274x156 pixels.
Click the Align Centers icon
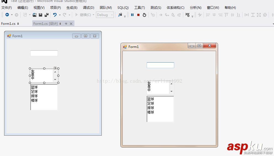pyautogui.click(x=214, y=15)
